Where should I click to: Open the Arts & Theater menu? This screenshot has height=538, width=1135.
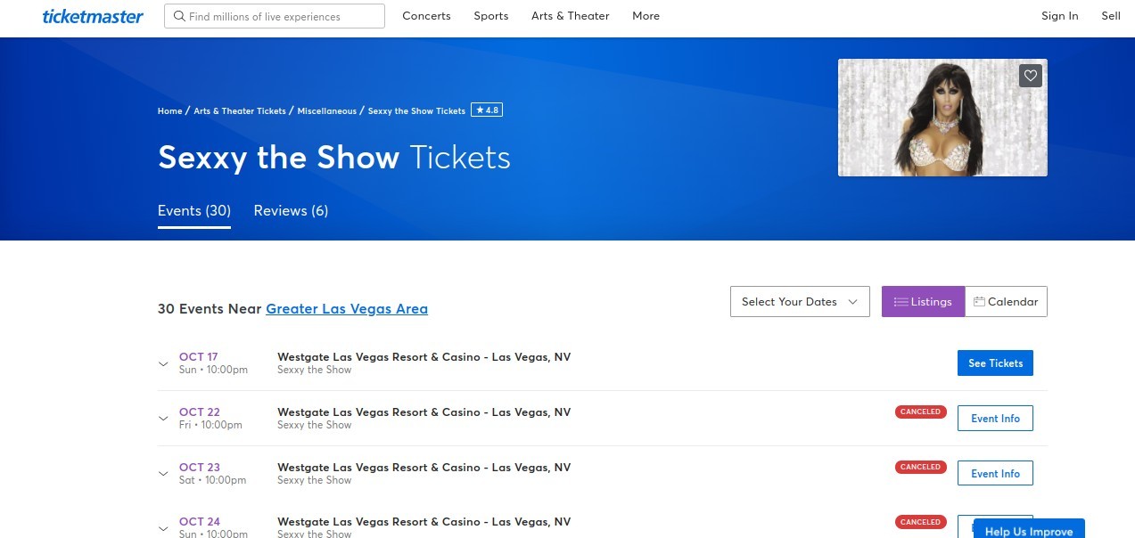tap(570, 16)
